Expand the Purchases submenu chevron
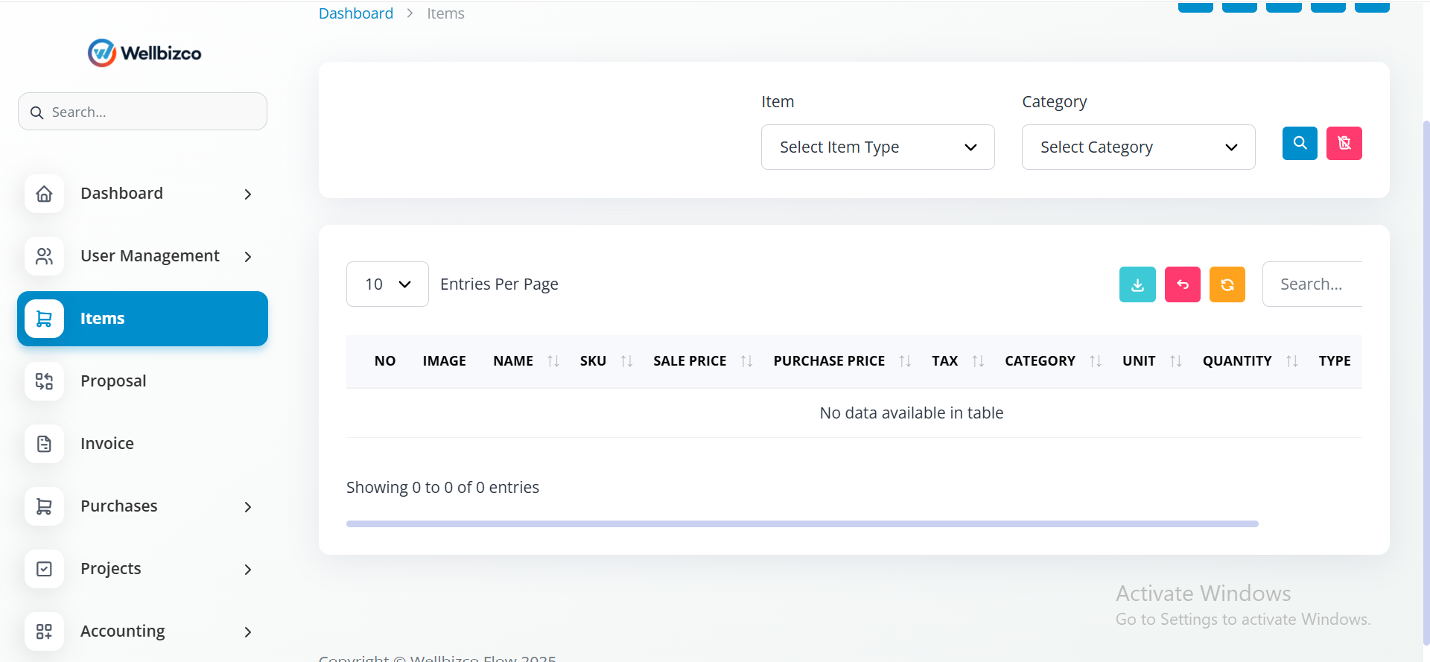1430x662 pixels. [x=248, y=507]
